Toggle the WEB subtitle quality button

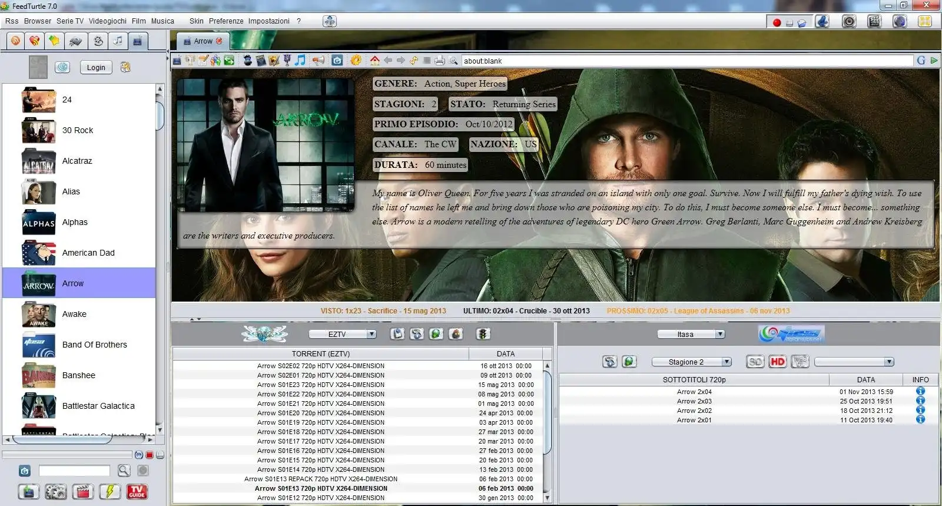[800, 362]
